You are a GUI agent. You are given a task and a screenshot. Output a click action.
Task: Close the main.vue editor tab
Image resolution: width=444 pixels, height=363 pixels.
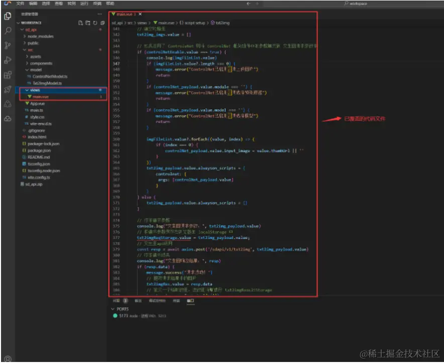(140, 14)
